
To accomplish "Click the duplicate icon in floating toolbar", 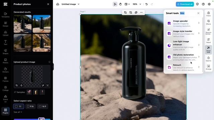I will coord(136,13).
